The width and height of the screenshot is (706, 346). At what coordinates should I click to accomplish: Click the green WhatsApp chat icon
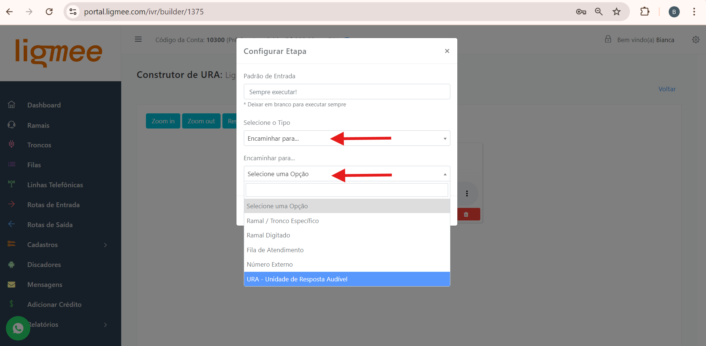(x=18, y=328)
